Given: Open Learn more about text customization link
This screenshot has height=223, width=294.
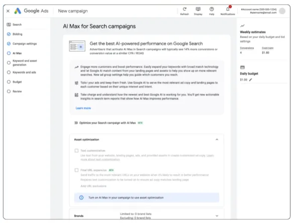Looking at the screenshot, I should 100,159.
